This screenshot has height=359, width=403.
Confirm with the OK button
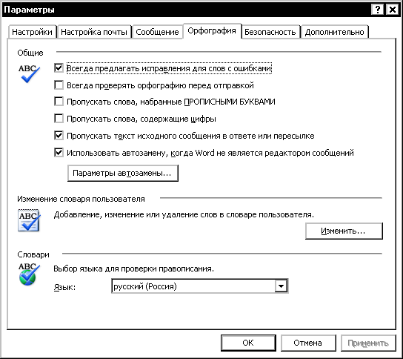(248, 343)
